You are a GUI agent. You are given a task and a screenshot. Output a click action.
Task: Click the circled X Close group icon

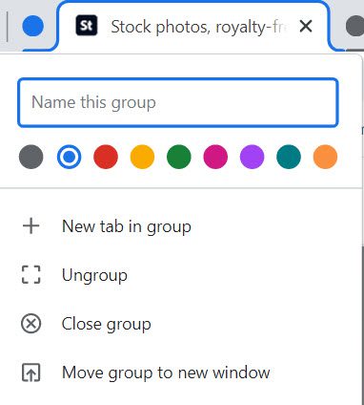30,324
